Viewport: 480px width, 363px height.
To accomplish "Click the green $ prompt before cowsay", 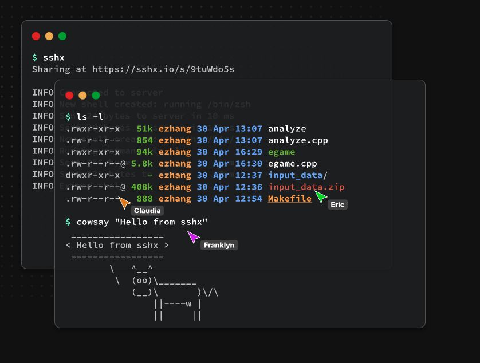I will 68,222.
